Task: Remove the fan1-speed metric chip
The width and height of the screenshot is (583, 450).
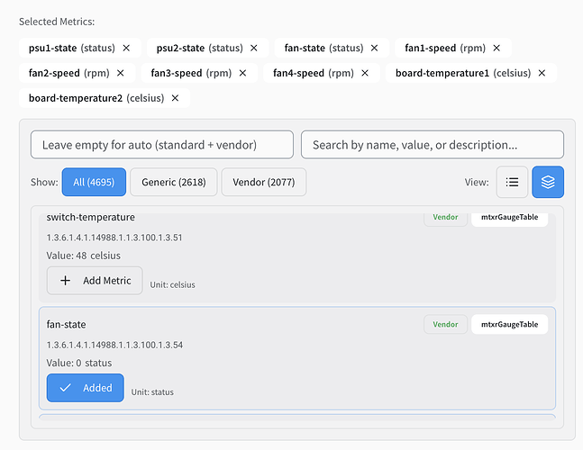Action: pos(498,48)
